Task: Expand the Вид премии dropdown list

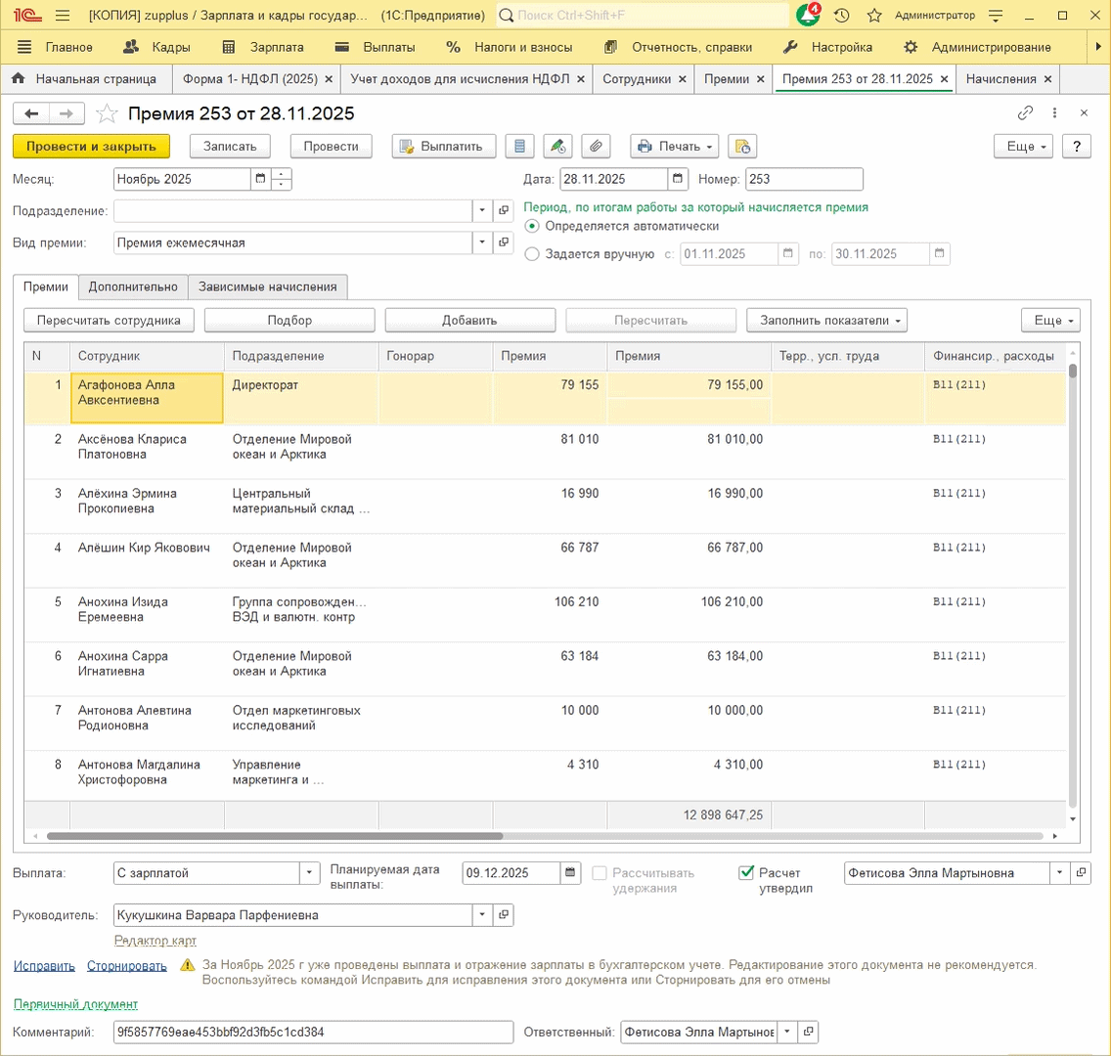Action: (x=482, y=242)
